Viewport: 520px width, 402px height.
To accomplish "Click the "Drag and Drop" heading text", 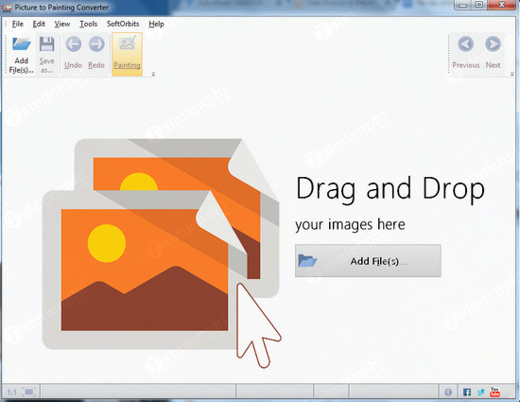I will coord(390,189).
